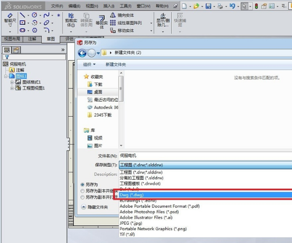
Task: Click the 新建文件夹 button
Action: click(x=116, y=64)
